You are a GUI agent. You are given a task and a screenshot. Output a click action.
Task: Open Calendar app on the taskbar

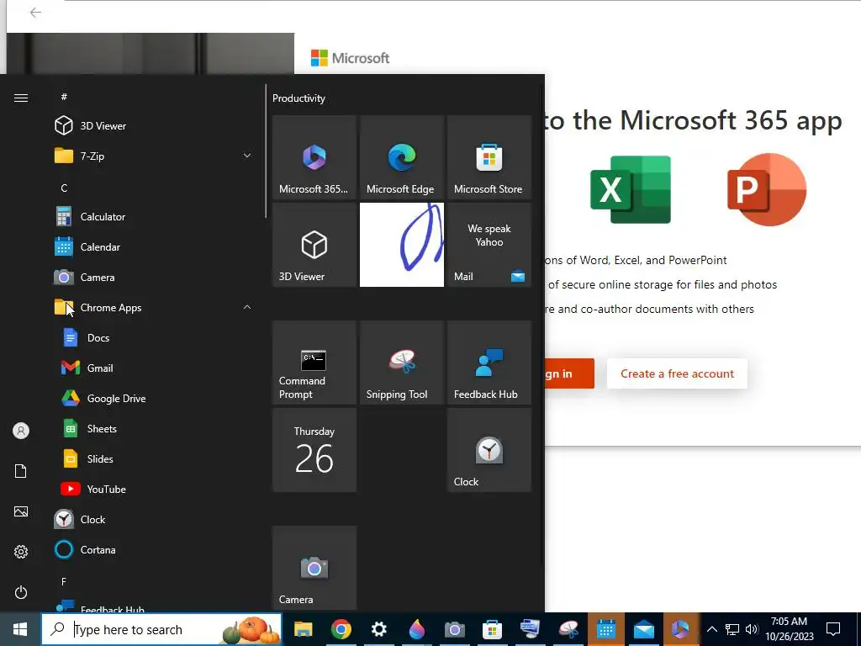coord(605,629)
